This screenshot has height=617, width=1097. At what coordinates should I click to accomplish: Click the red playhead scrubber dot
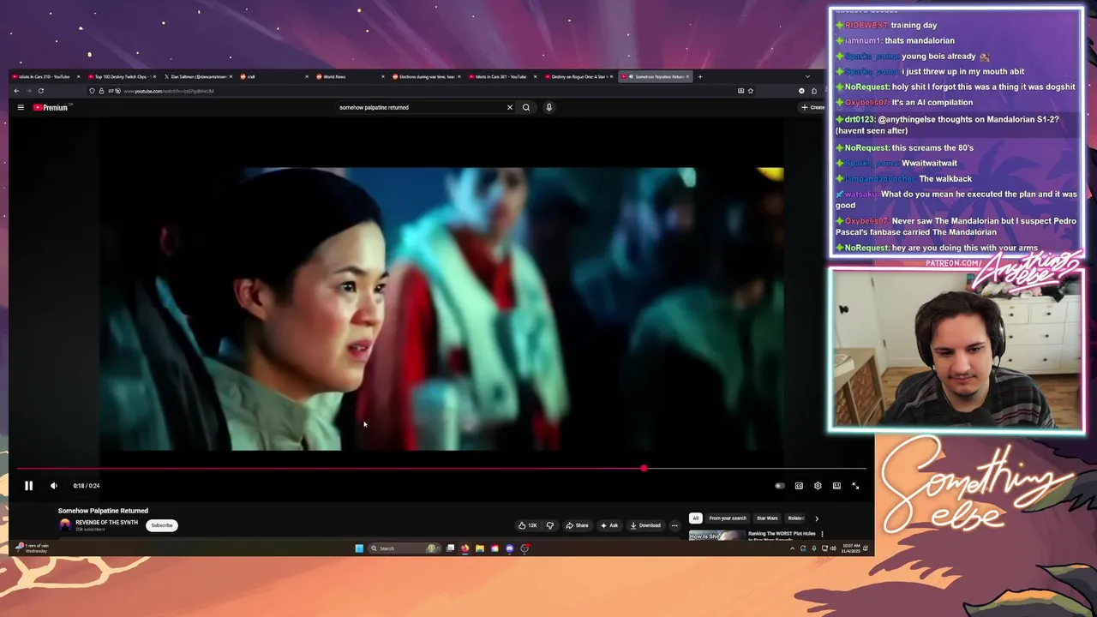[644, 469]
